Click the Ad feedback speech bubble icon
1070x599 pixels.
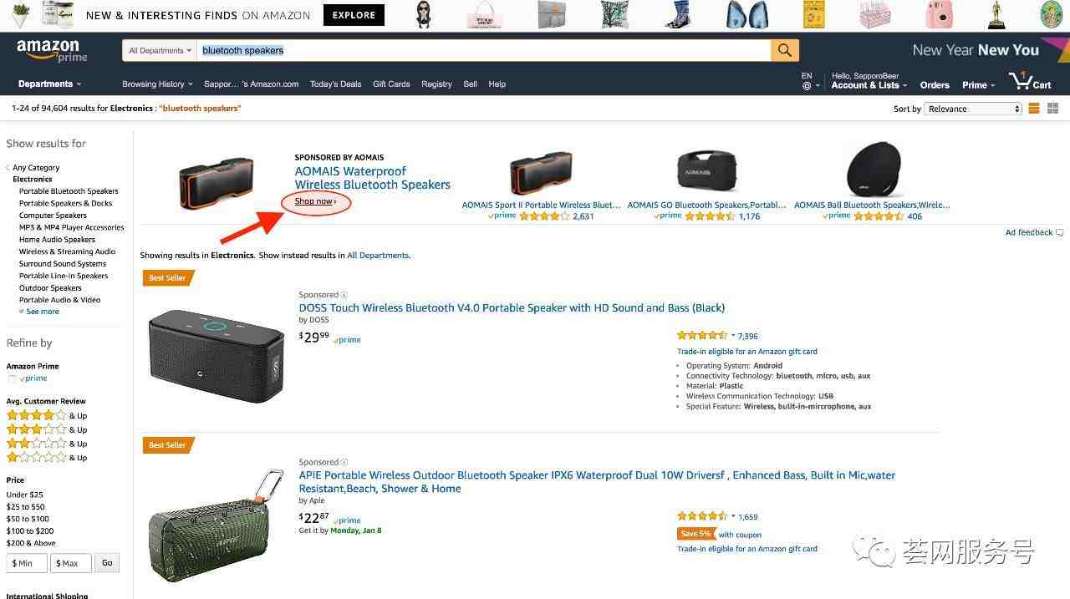(x=1060, y=233)
